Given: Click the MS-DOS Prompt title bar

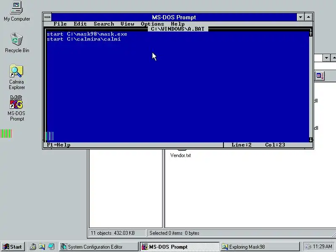Looking at the screenshot, I should pyautogui.click(x=174, y=17).
